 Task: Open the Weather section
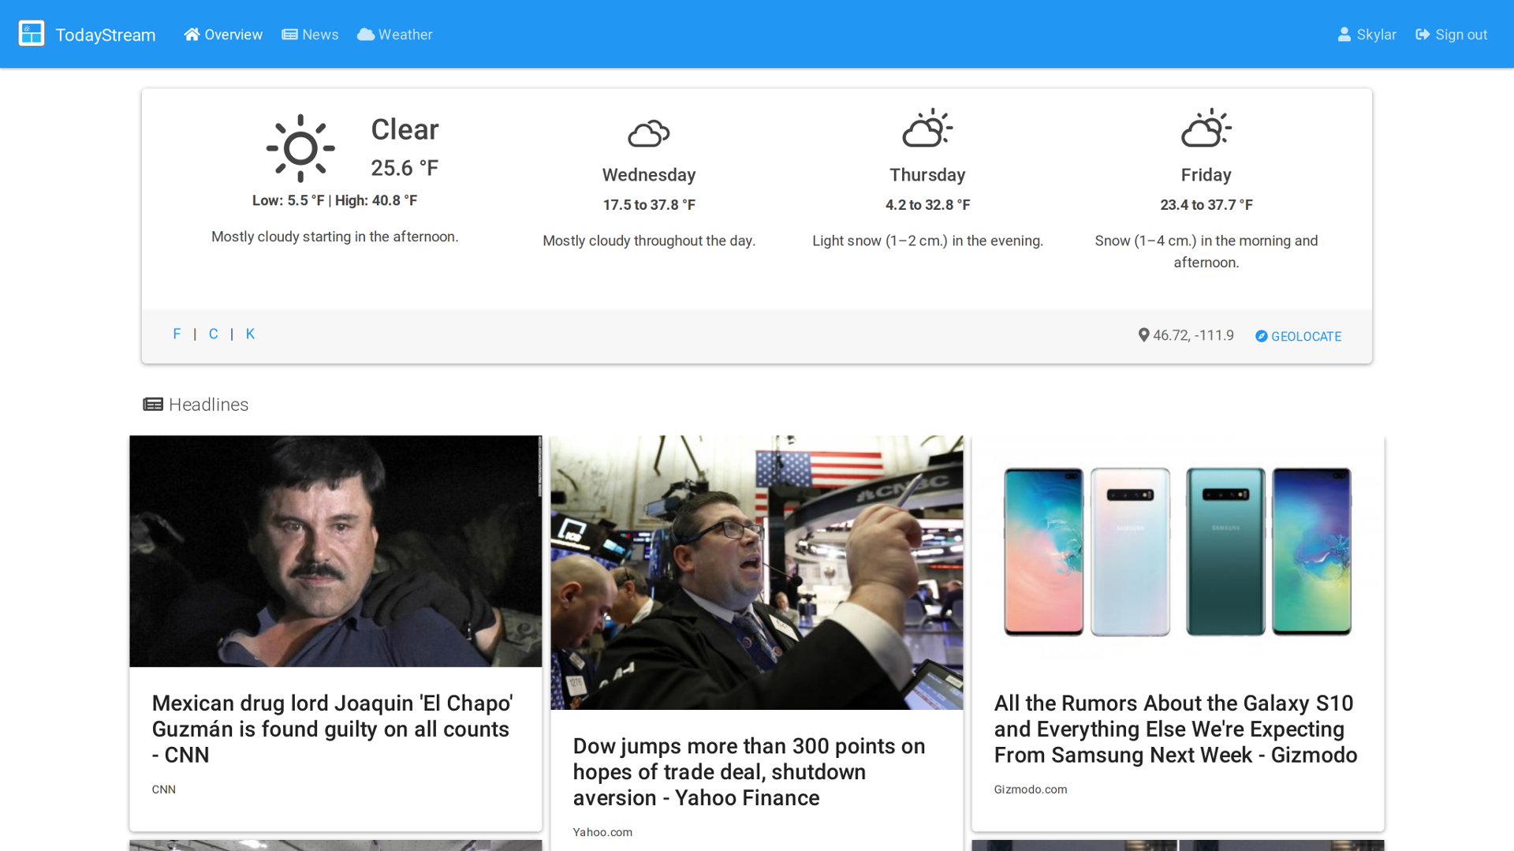(x=395, y=35)
